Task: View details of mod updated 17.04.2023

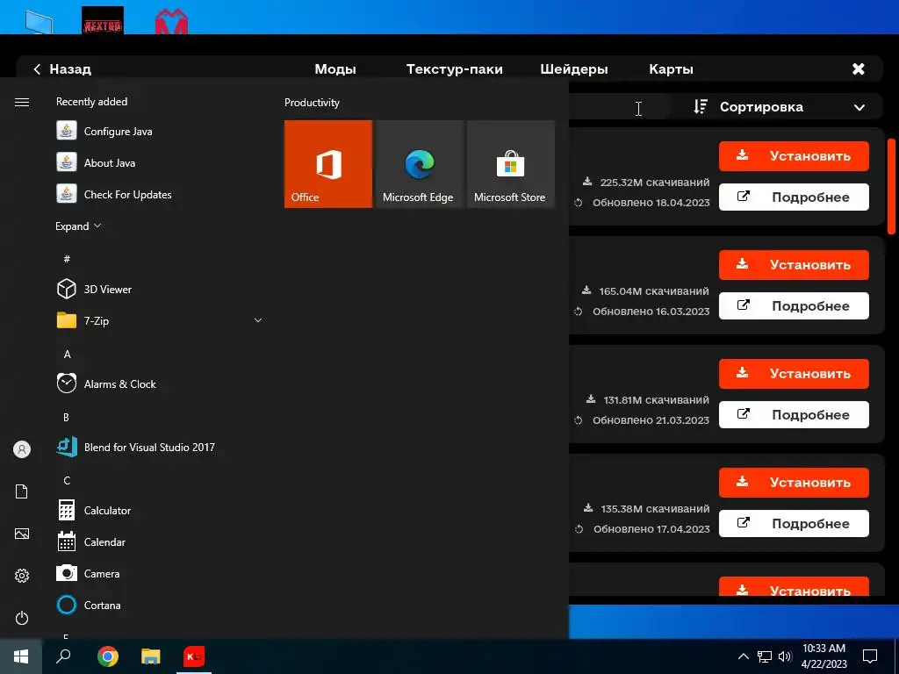Action: click(794, 524)
